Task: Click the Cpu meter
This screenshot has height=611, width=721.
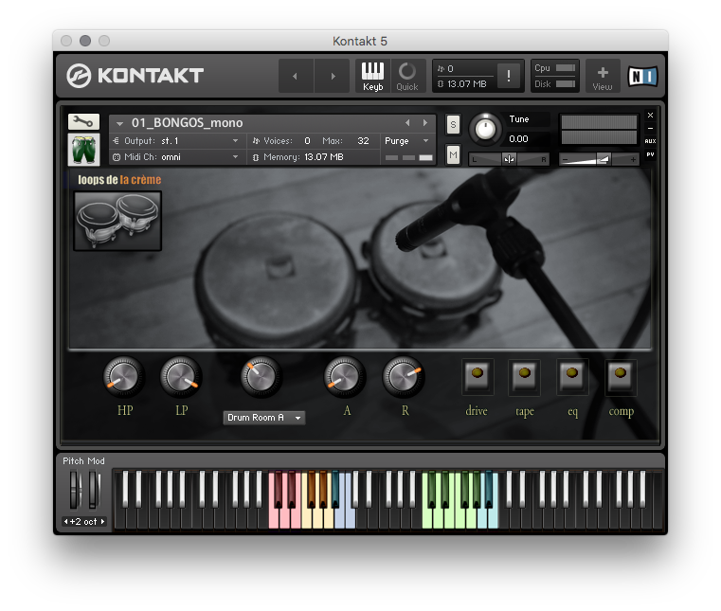Action: pyautogui.click(x=554, y=67)
